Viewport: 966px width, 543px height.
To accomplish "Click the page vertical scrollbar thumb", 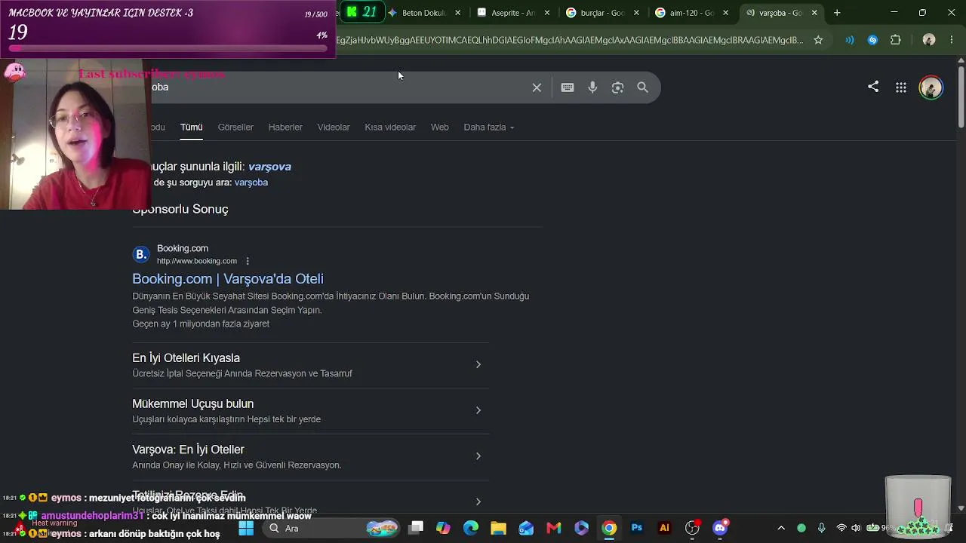I will point(961,98).
